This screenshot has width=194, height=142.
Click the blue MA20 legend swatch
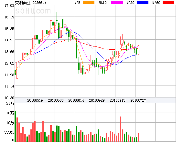143,2
